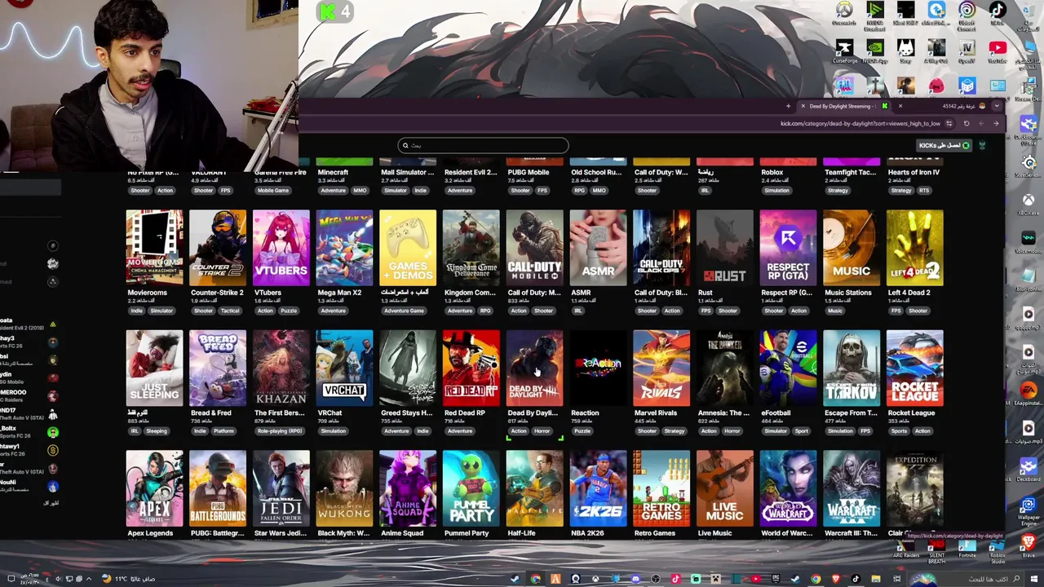
Task: Open the Stray desktop shortcut
Action: tap(905, 51)
